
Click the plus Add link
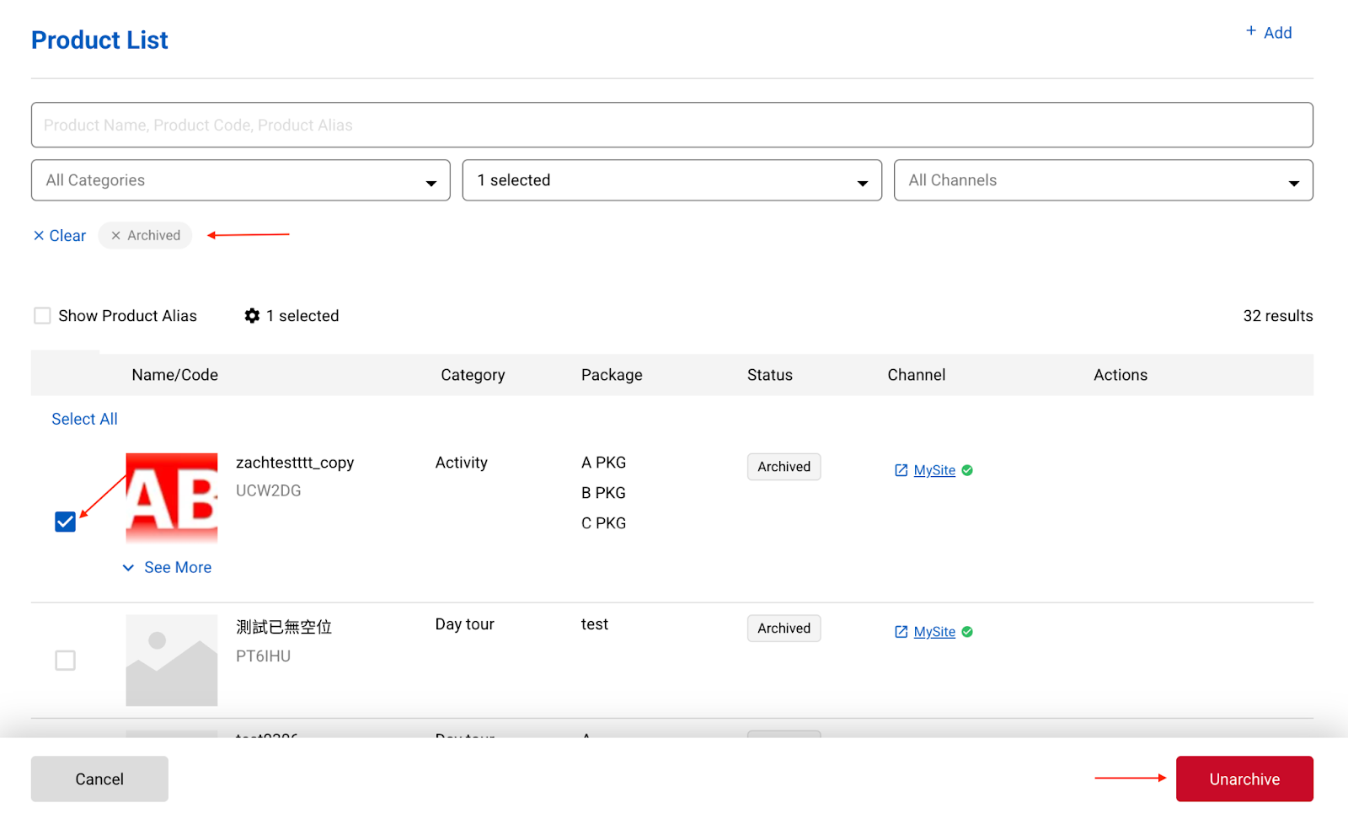(1269, 33)
